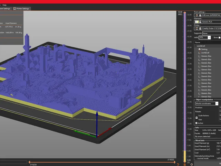Click the Used filament column header in legend
221x166 pixels.
click(x=11, y=23)
